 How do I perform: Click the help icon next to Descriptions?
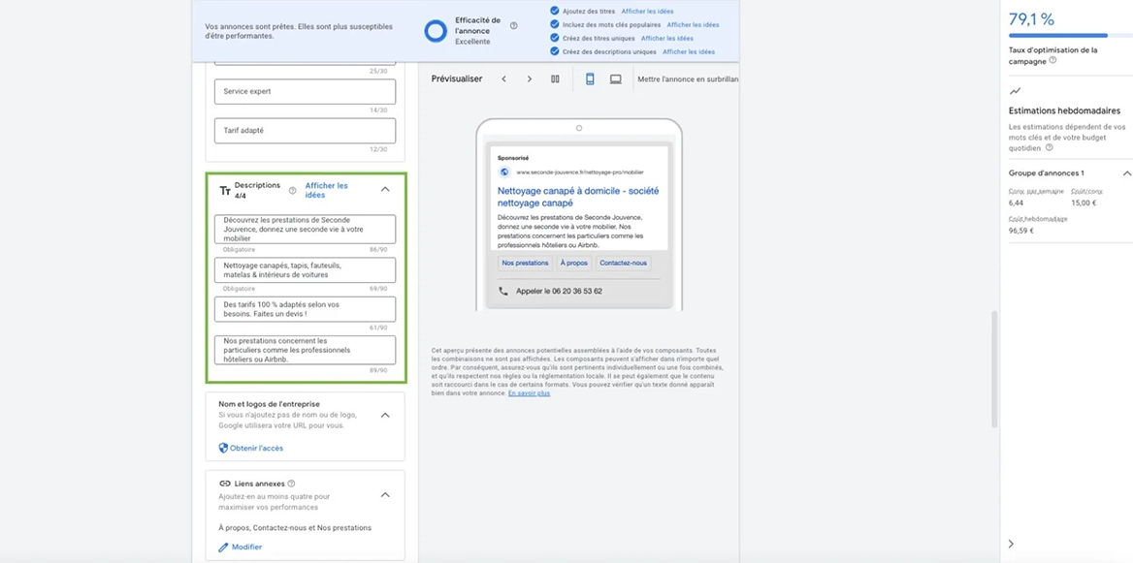(x=293, y=191)
